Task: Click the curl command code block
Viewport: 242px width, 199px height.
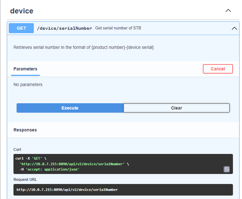Action: tap(123, 164)
